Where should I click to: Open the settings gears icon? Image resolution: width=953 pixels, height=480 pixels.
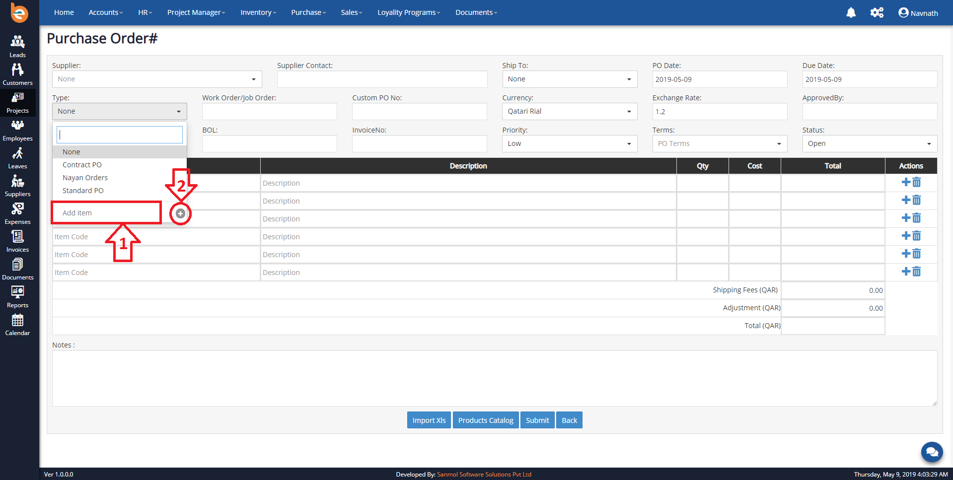click(877, 12)
